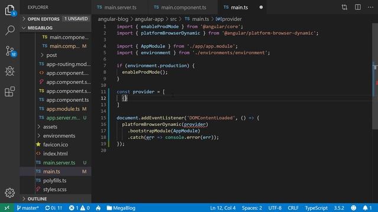The image size is (378, 212).
Task: Open app.component.ts in the explorer
Action: (67, 100)
